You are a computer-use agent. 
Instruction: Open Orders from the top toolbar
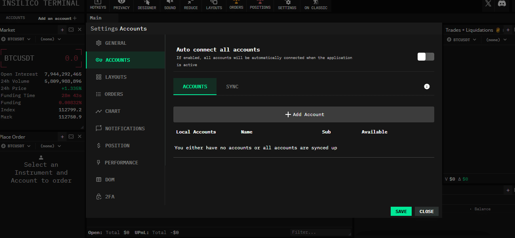tap(236, 5)
